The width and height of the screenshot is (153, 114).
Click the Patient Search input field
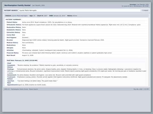[x=80, y=10]
